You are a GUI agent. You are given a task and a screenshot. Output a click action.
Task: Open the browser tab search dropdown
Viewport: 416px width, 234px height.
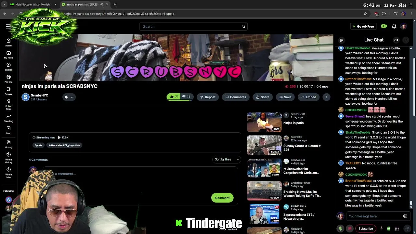4,4
